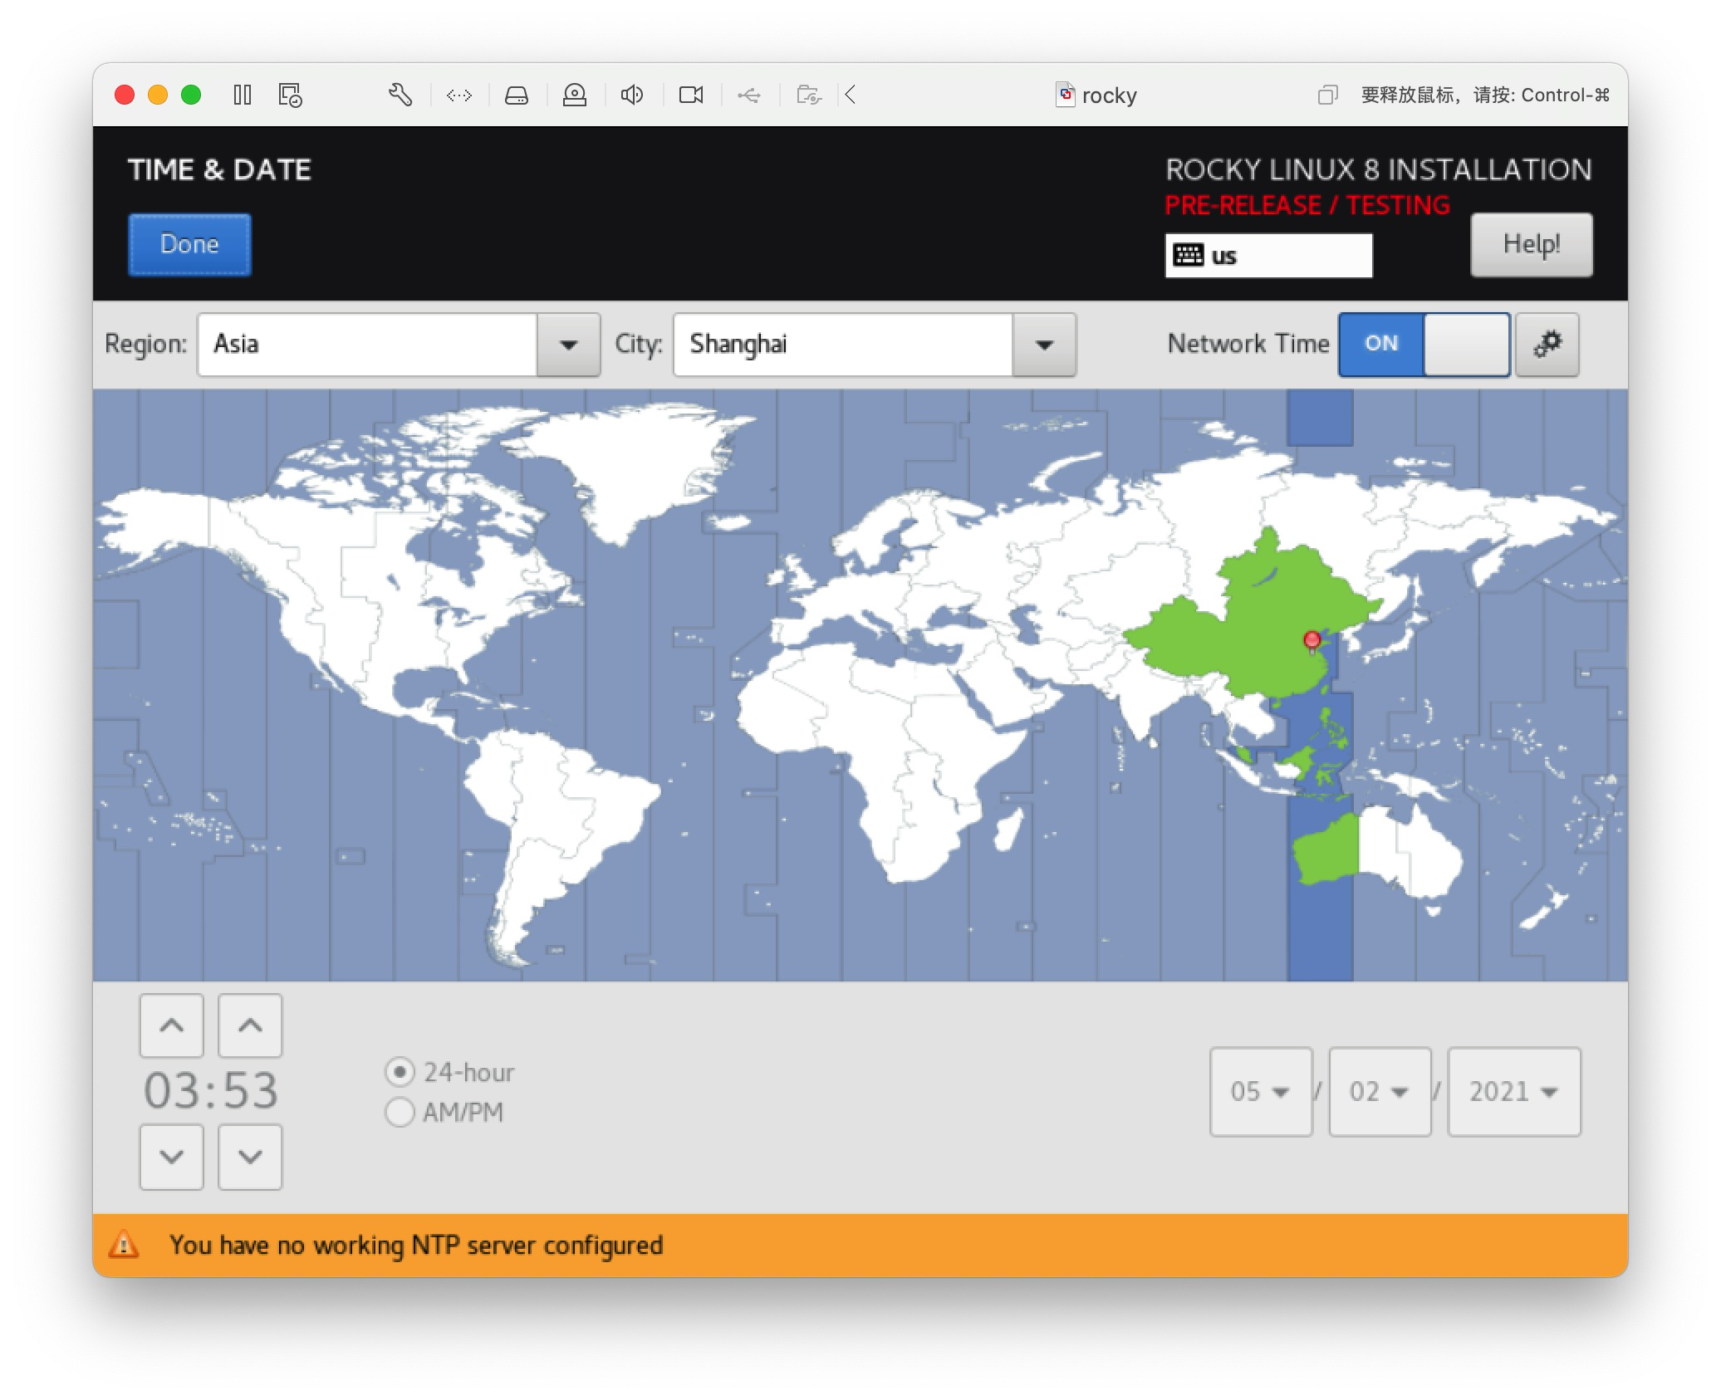The width and height of the screenshot is (1721, 1400).
Task: Click the hard disk icon
Action: tap(517, 95)
